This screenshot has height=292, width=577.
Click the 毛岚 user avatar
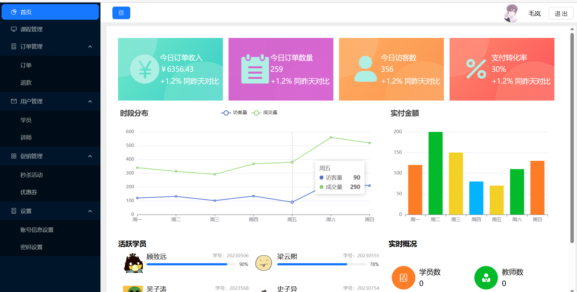tap(511, 13)
